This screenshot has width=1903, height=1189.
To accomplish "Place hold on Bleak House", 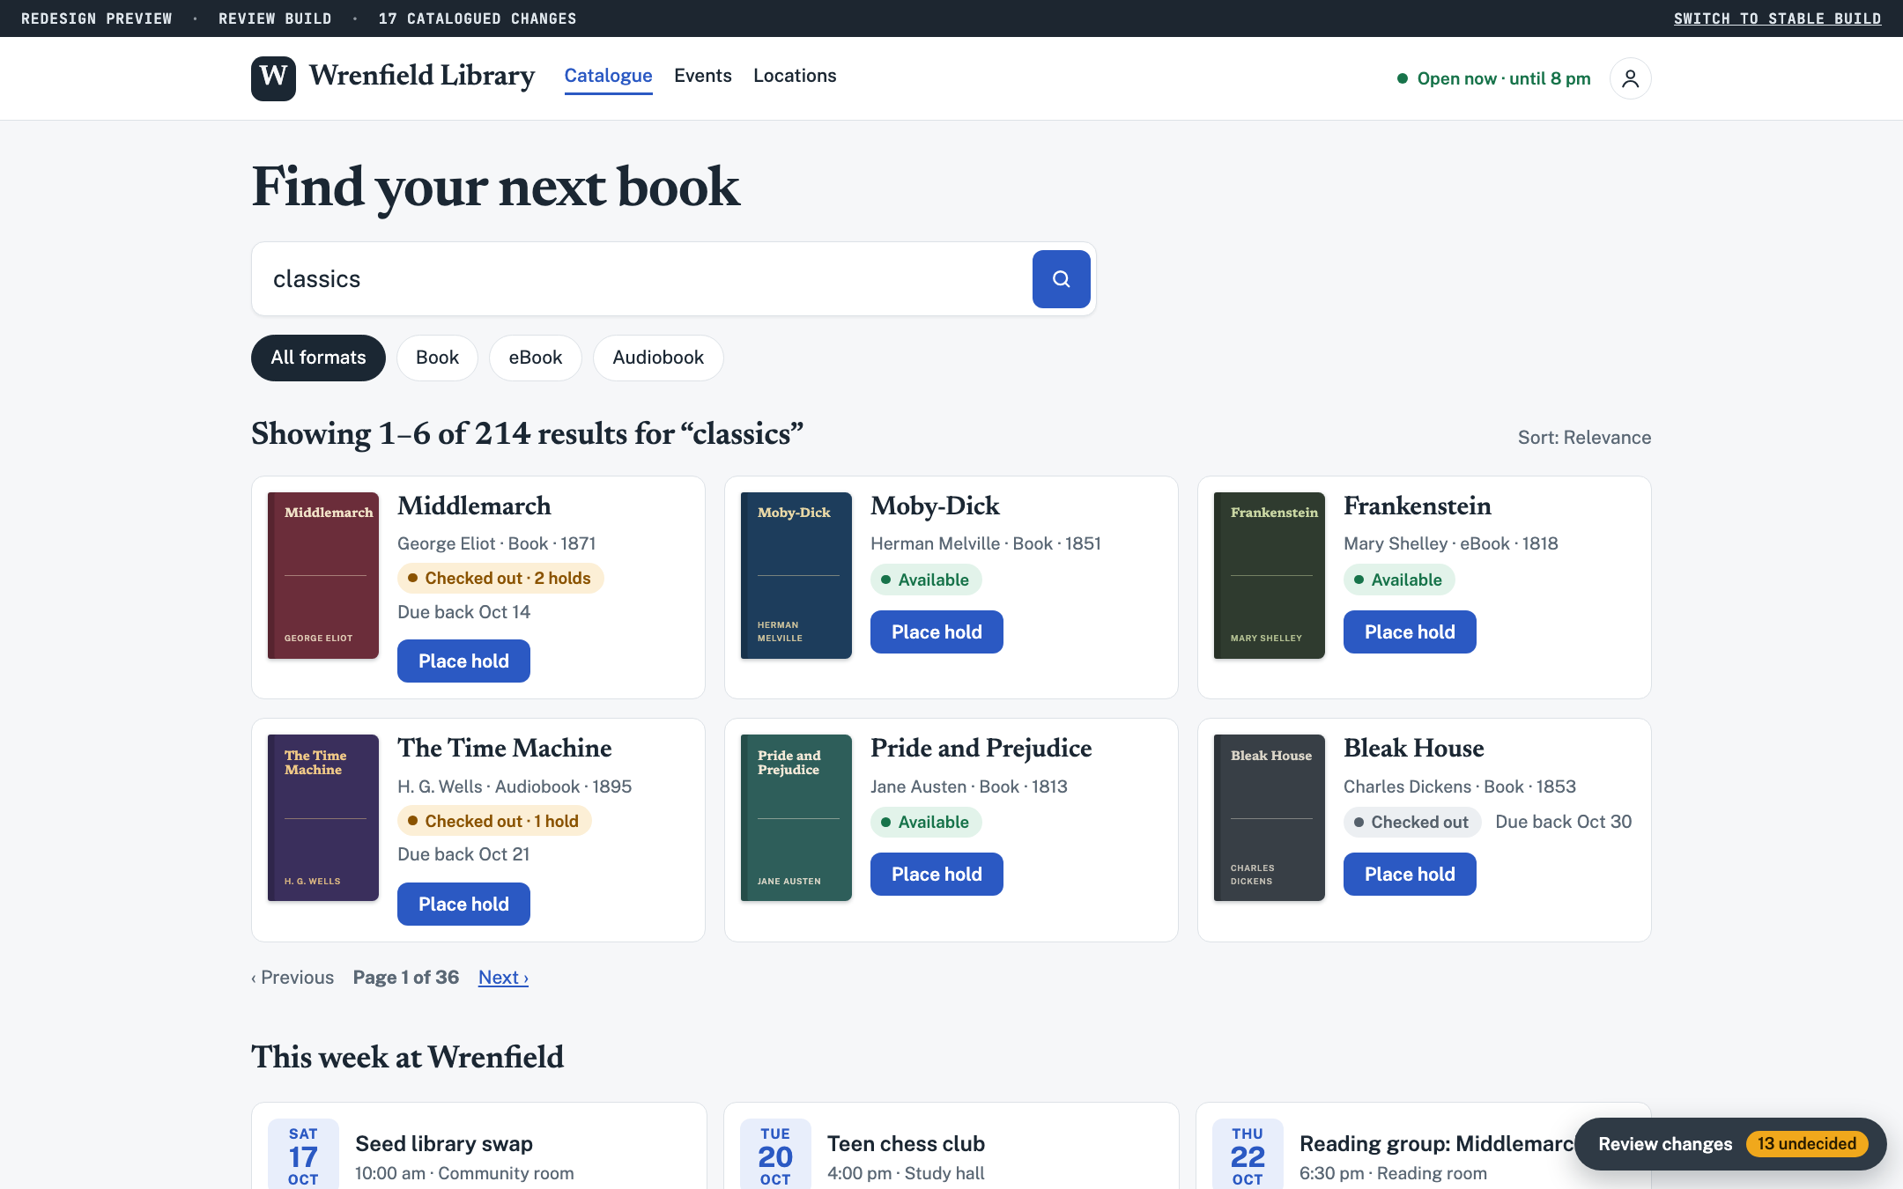I will [x=1410, y=875].
